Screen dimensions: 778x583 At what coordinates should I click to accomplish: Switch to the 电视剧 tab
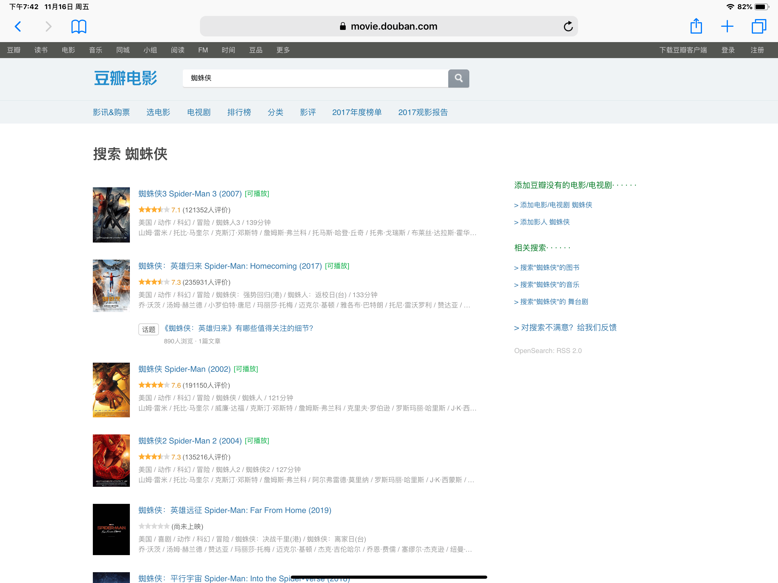[x=199, y=112]
